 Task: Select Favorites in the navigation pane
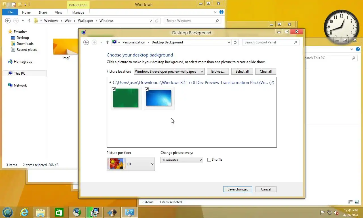[20, 32]
